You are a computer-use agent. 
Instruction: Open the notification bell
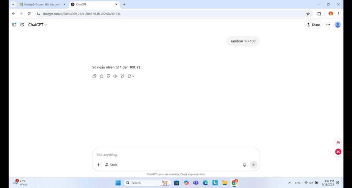[x=338, y=183]
